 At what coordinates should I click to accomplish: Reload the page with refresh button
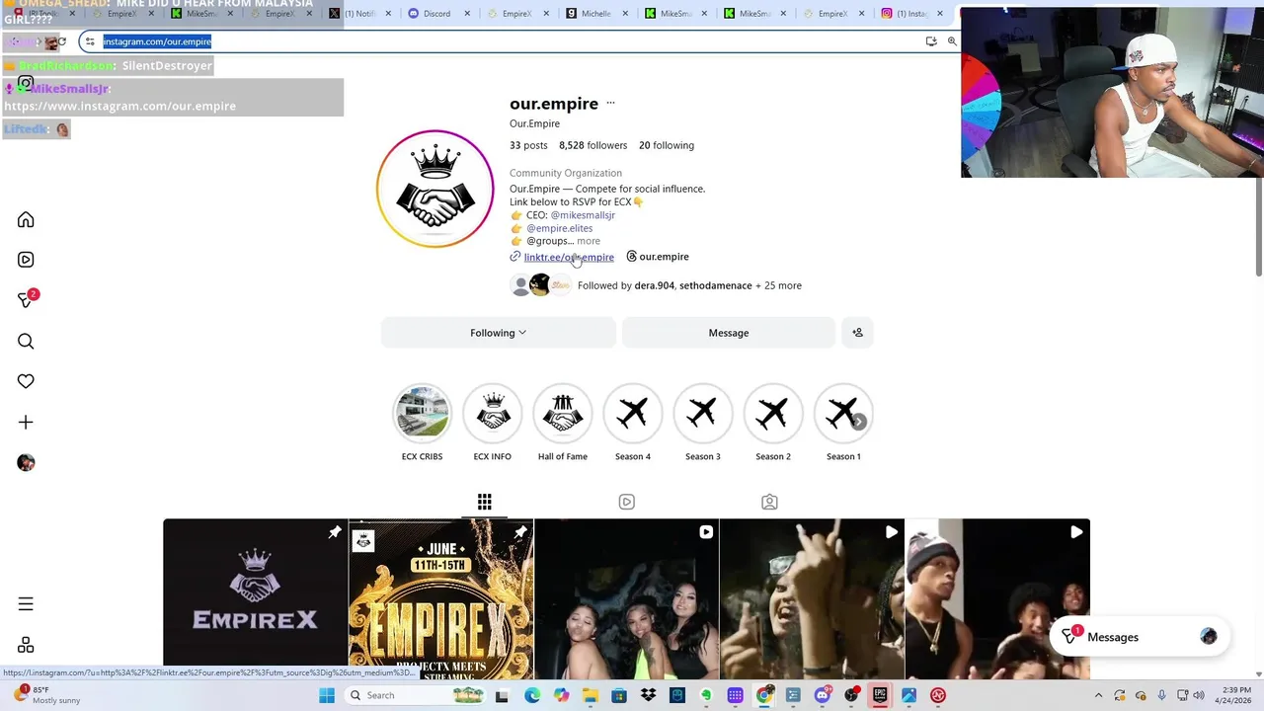pos(62,41)
